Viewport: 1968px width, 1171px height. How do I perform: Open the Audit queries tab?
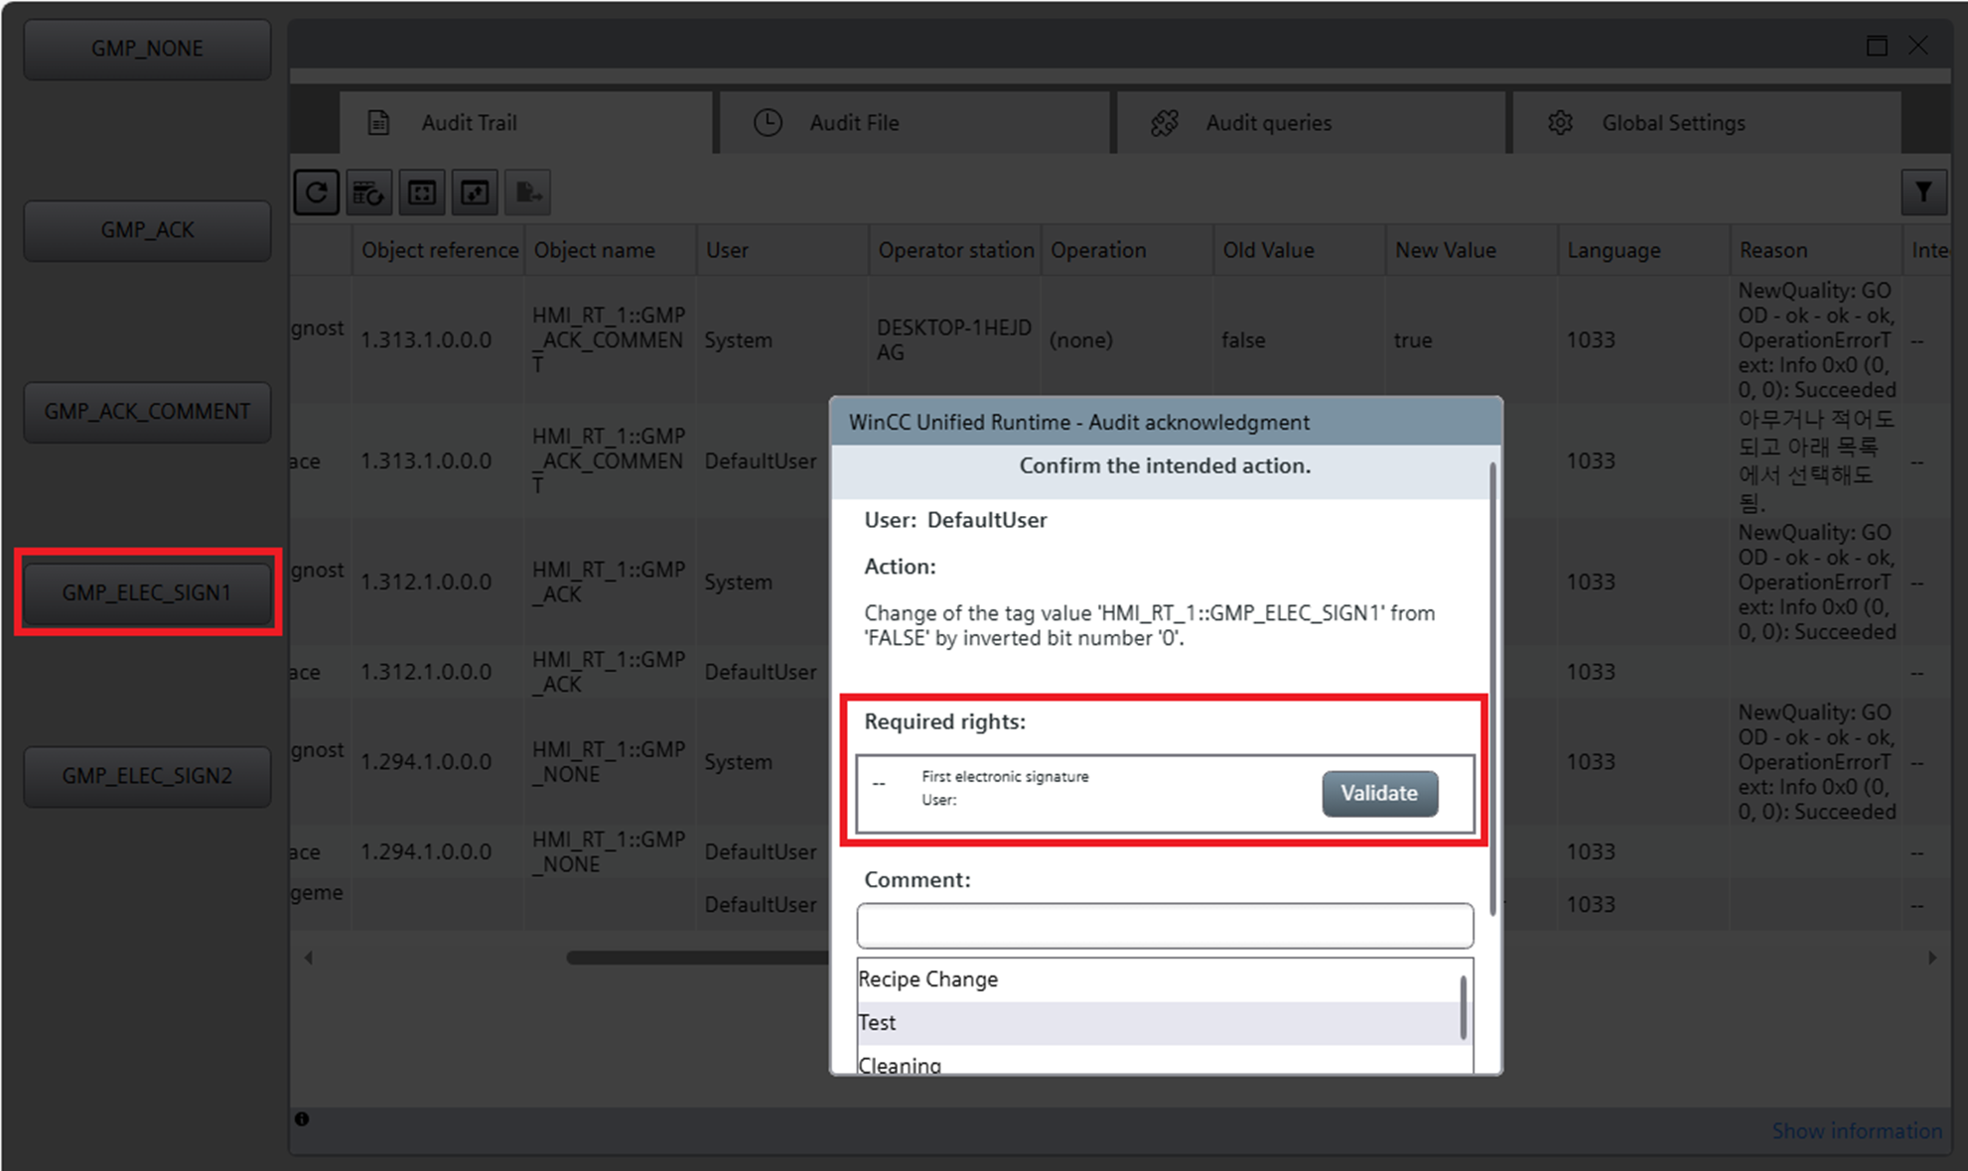(1312, 122)
